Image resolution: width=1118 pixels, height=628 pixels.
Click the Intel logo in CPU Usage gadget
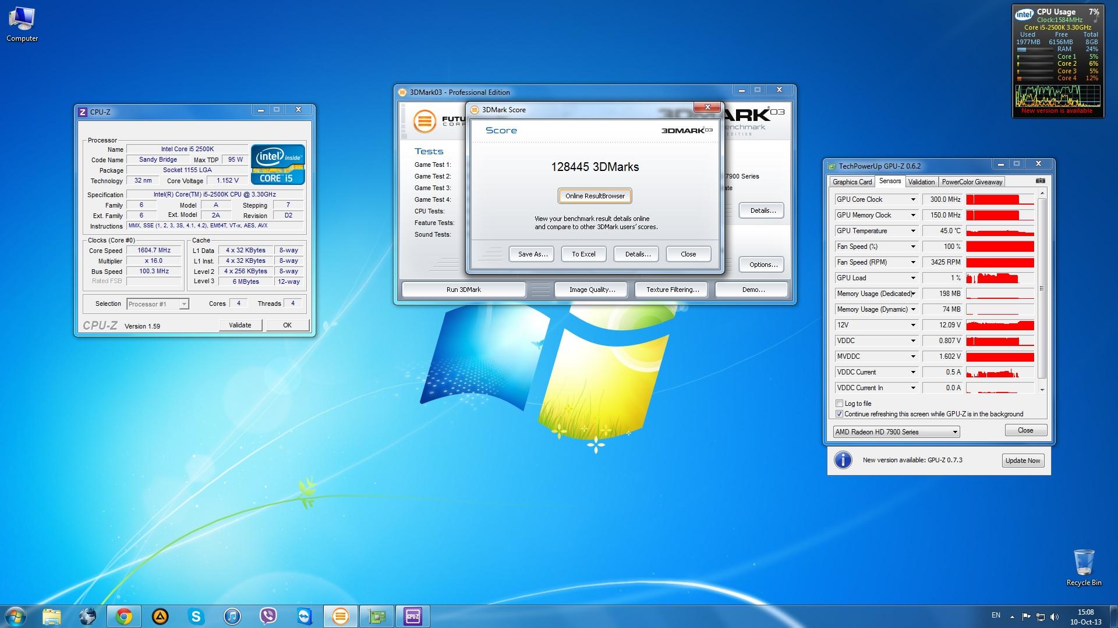point(1024,15)
